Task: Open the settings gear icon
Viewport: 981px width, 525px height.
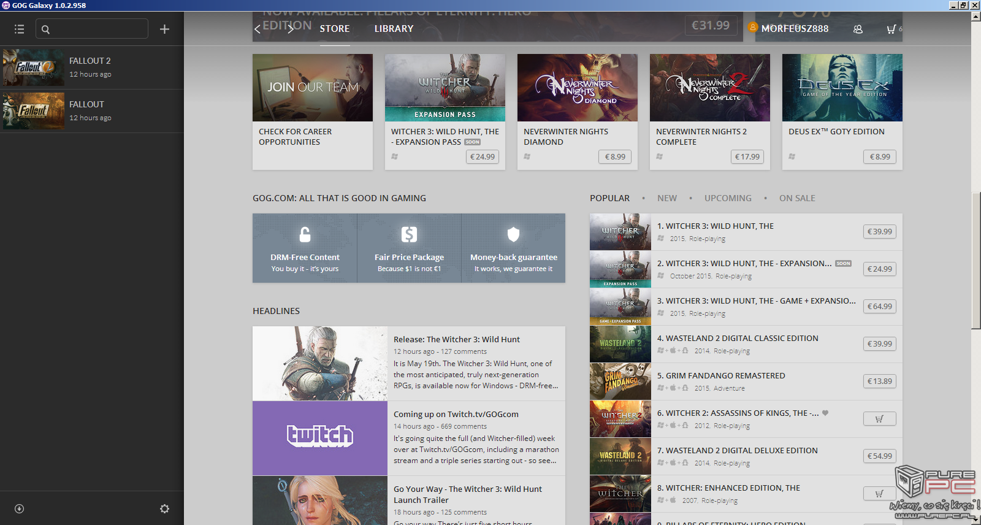Action: click(x=164, y=508)
